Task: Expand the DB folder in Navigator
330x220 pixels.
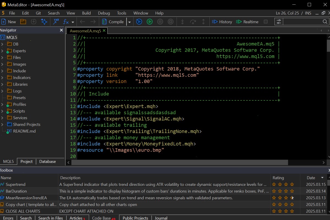Action: tap(2, 44)
